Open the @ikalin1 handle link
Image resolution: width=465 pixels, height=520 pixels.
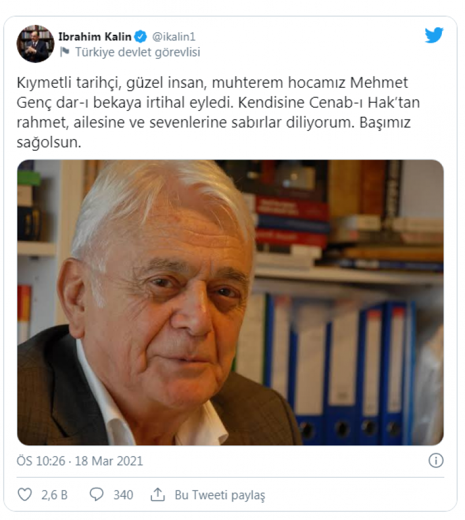click(x=174, y=36)
